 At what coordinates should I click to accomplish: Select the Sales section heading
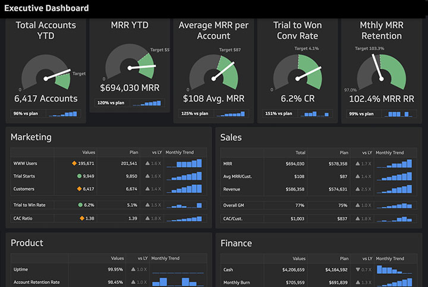(x=231, y=137)
